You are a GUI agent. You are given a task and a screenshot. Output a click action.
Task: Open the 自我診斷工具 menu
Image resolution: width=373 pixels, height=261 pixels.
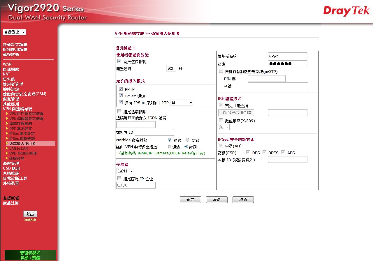click(x=15, y=178)
